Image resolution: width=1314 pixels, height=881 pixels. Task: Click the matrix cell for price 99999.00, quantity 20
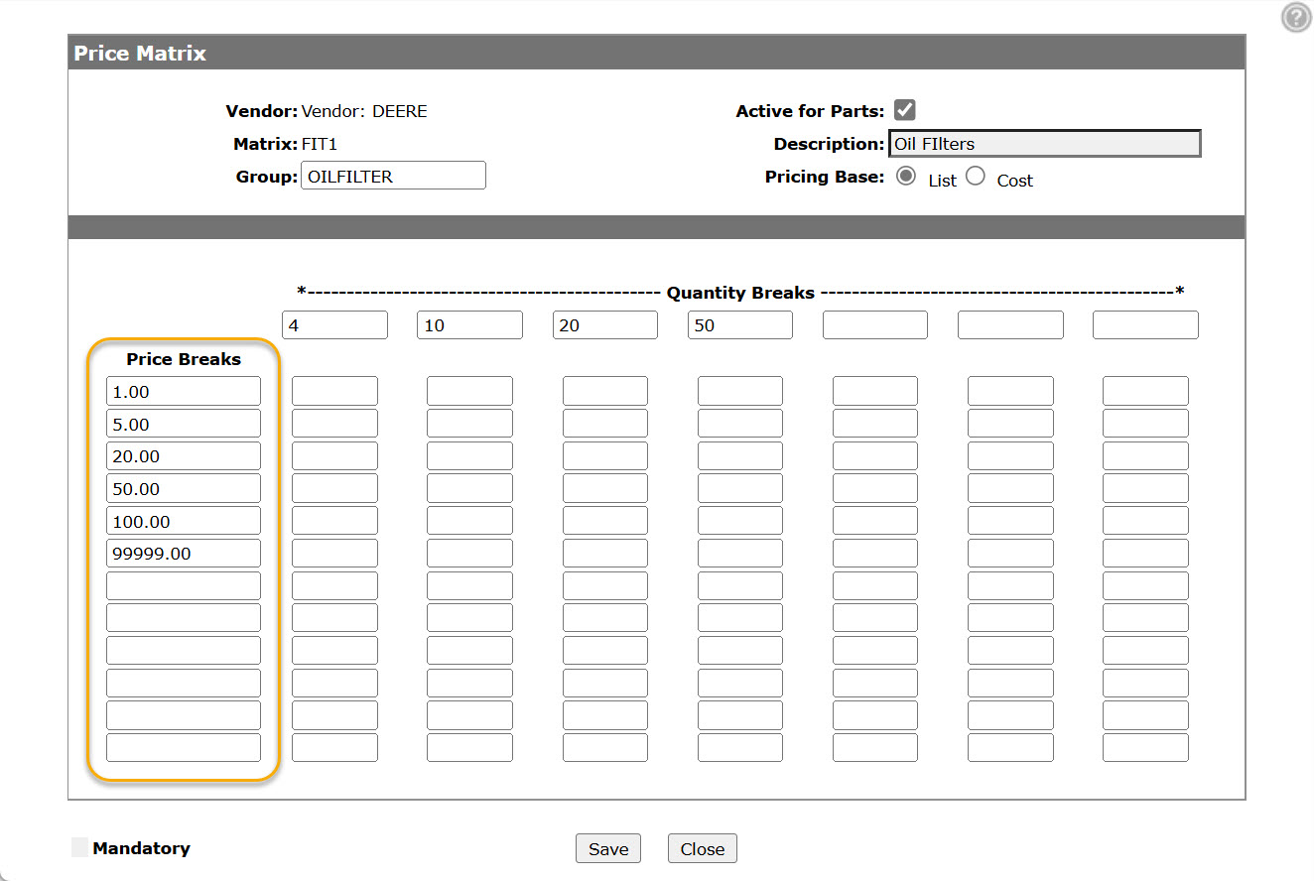click(x=605, y=554)
